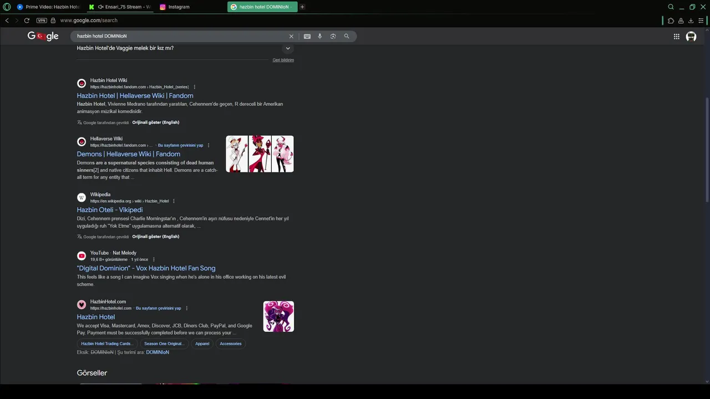The height and width of the screenshot is (399, 710).
Task: Click the Wikipedia W favicon
Action: pos(82,198)
